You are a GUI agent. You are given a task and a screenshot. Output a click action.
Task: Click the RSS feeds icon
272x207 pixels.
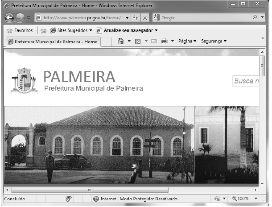pos(138,41)
